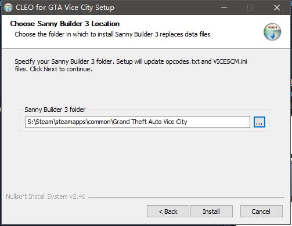Click the Install button
This screenshot has width=292, height=226.
211,212
